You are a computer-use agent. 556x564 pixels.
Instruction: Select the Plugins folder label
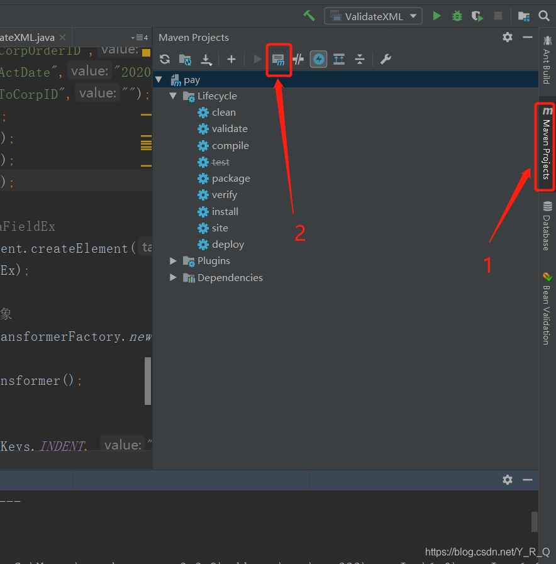pos(214,261)
